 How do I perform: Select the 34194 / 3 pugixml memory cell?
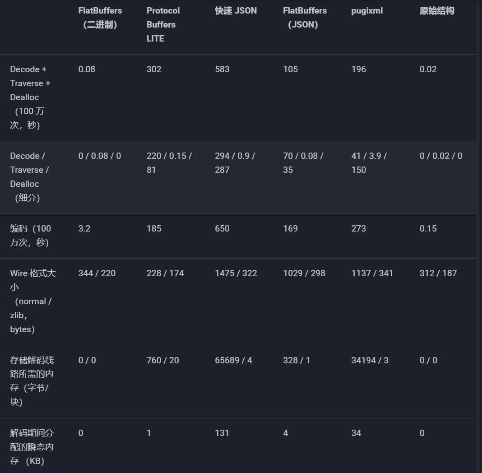(370, 360)
